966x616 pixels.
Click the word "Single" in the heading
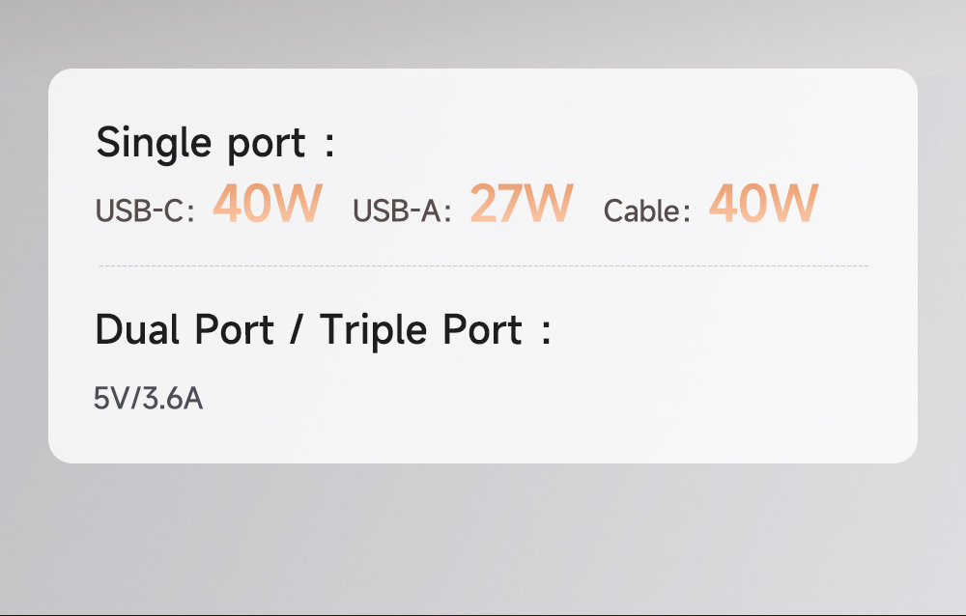(153, 143)
